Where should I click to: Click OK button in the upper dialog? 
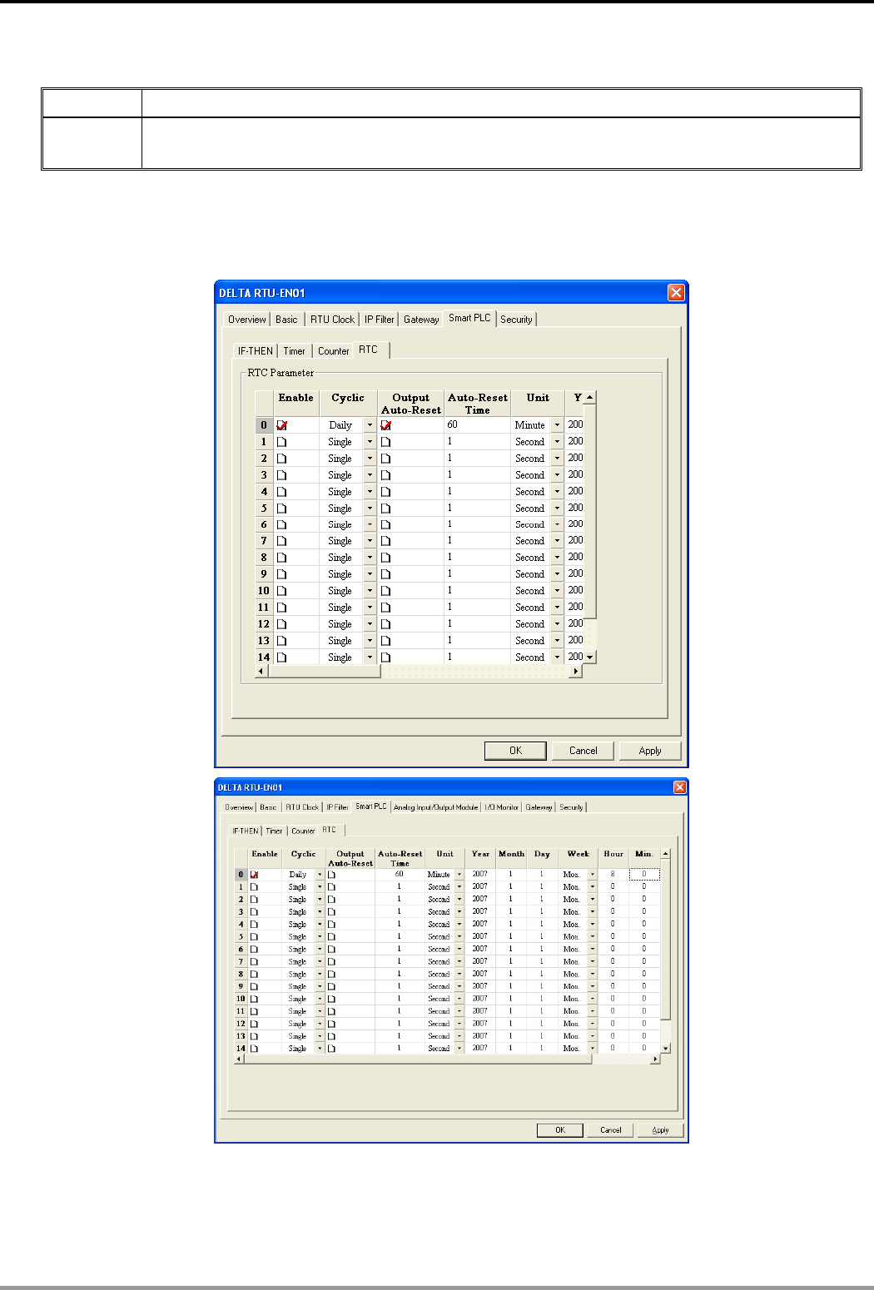click(x=515, y=751)
